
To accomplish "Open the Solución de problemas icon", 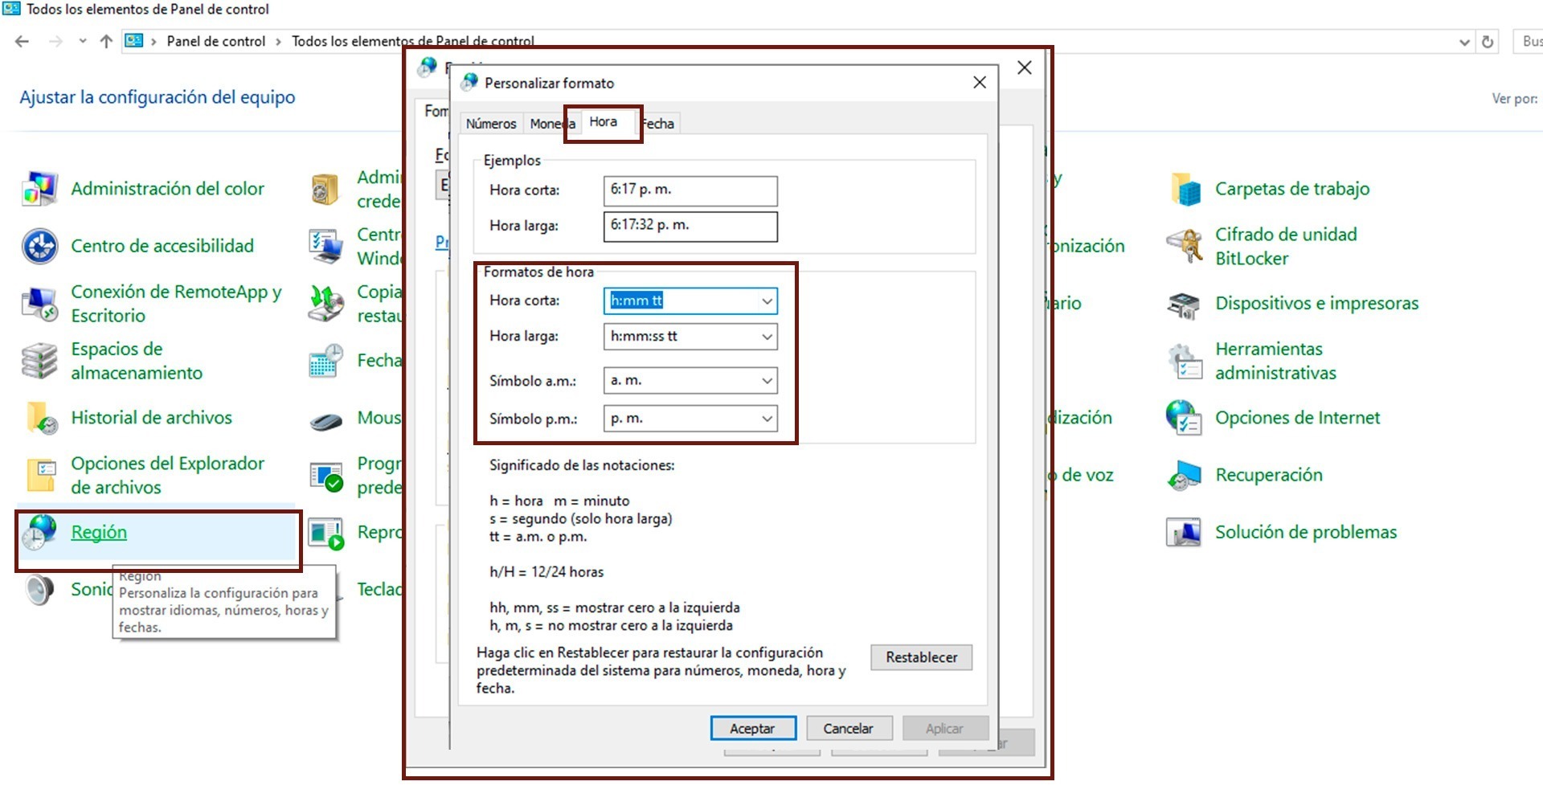I will [1185, 532].
